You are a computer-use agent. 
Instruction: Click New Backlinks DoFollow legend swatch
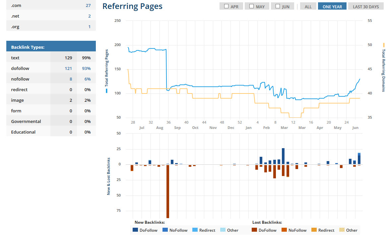coord(135,230)
